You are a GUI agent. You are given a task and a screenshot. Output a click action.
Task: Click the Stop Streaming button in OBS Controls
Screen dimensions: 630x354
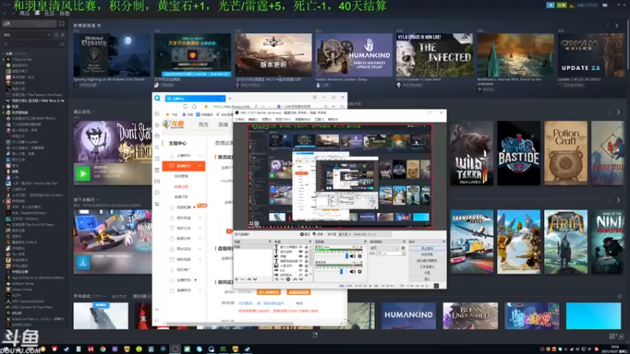[x=427, y=249]
